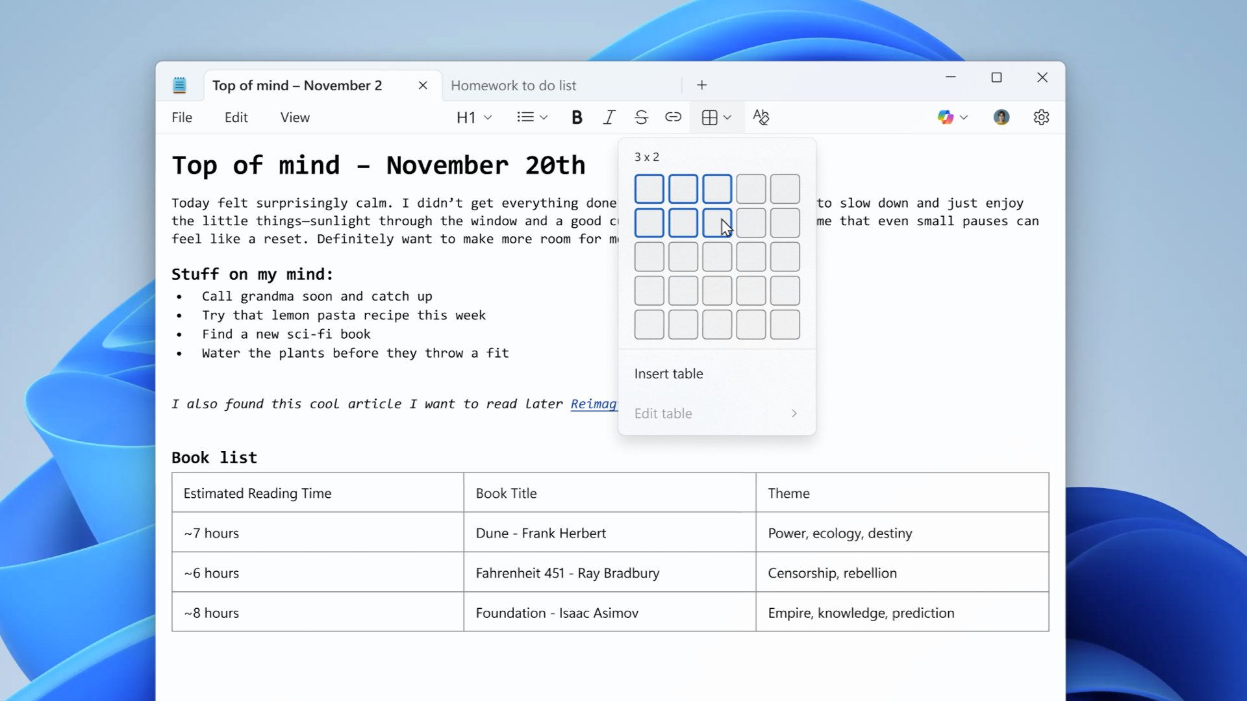Toggle italic formatting
The width and height of the screenshot is (1247, 701).
click(x=609, y=117)
